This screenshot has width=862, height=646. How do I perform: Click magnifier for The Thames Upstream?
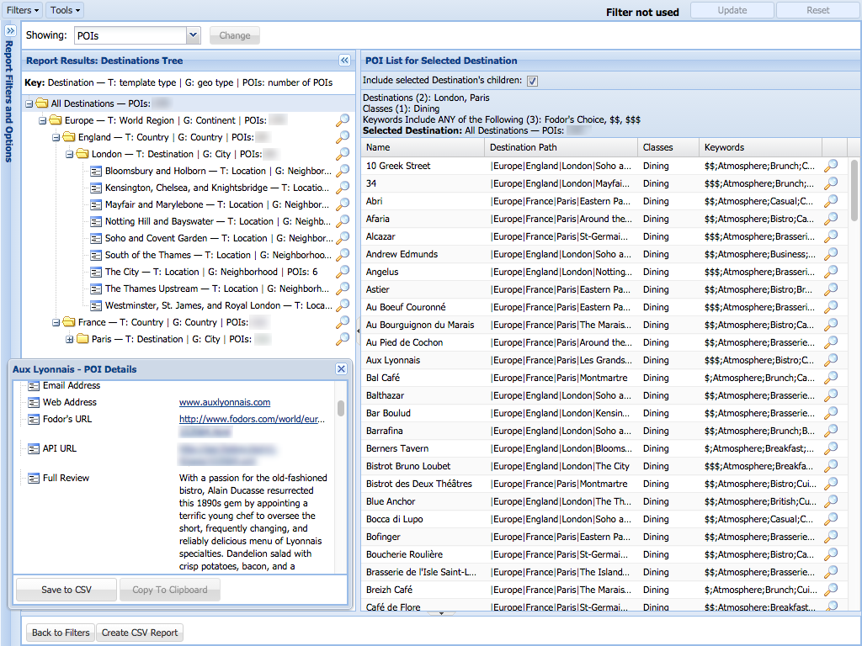pos(343,289)
